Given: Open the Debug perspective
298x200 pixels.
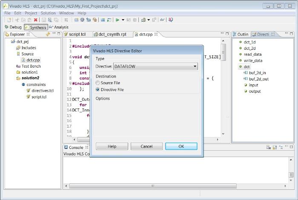Looking at the screenshot, I should (13, 27).
